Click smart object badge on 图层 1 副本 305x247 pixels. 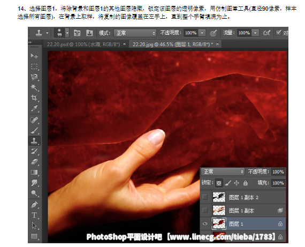(280, 211)
